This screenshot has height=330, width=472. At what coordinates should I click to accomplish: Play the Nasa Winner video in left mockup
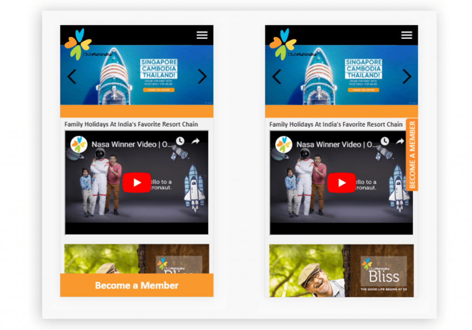[x=136, y=183]
